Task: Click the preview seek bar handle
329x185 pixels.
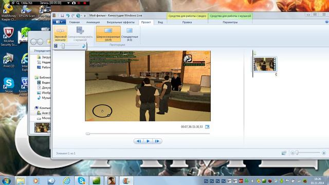Action: [88, 134]
